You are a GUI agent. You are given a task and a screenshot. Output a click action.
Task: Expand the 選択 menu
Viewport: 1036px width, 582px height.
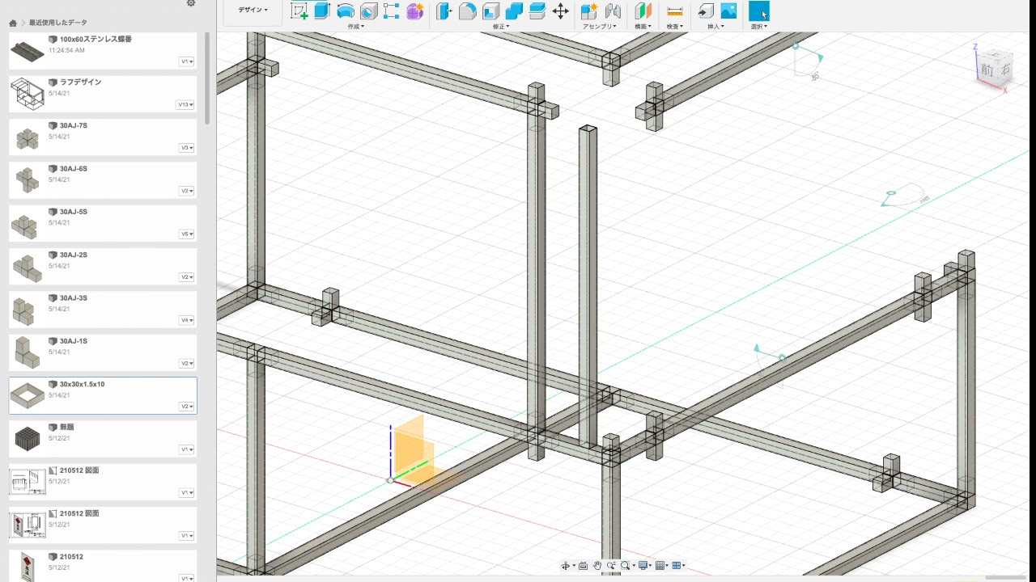tap(759, 27)
